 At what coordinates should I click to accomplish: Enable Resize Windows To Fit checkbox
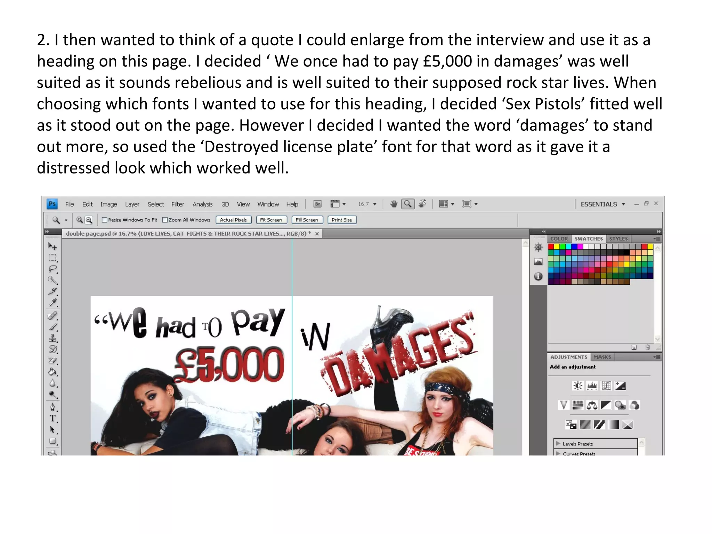pyautogui.click(x=104, y=220)
